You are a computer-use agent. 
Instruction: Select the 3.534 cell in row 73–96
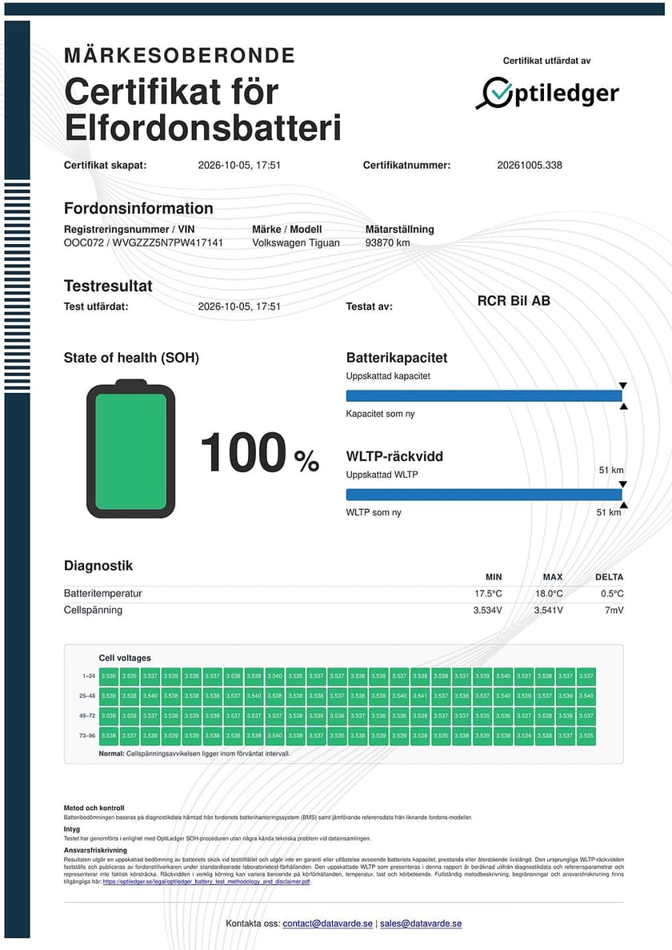pyautogui.click(x=524, y=736)
